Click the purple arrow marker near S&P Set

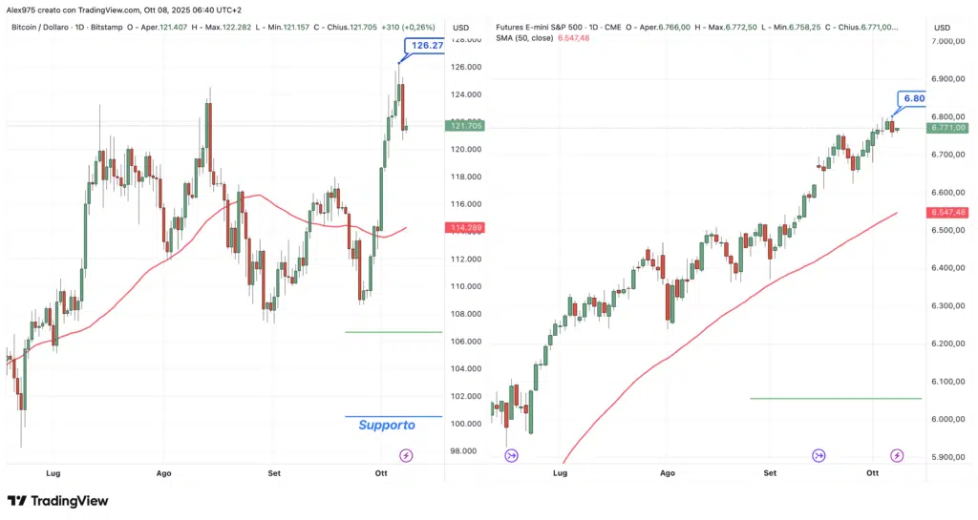tap(819, 455)
